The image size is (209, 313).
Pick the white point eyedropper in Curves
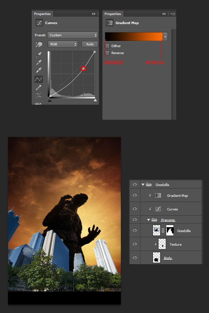coord(39,70)
